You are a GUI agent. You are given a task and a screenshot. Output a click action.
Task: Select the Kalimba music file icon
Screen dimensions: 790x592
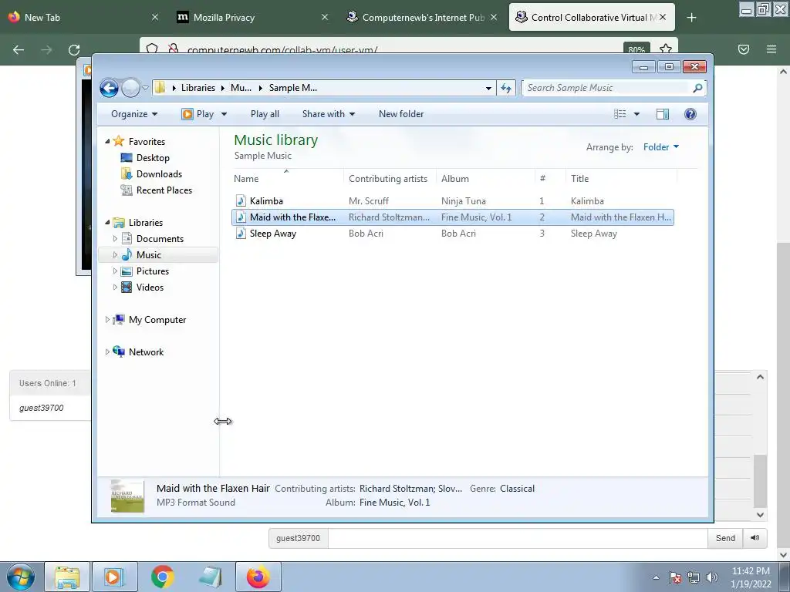coord(241,201)
